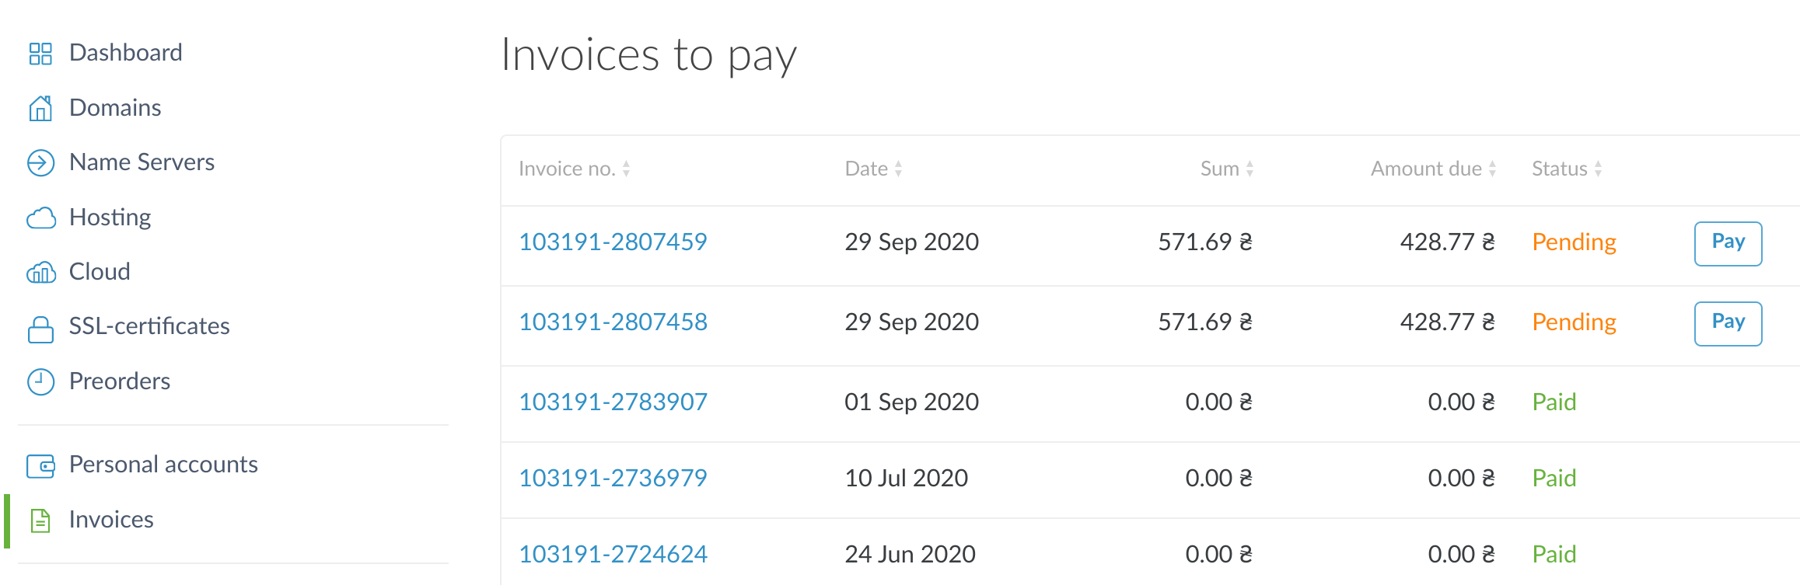This screenshot has height=585, width=1800.
Task: Click the Dashboard grid icon
Action: [x=40, y=54]
